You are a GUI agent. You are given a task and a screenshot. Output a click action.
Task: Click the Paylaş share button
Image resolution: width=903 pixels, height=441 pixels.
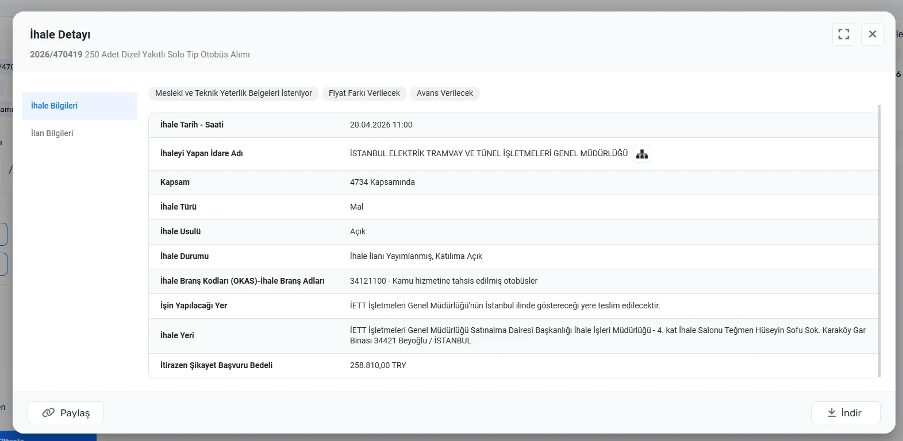(x=66, y=413)
